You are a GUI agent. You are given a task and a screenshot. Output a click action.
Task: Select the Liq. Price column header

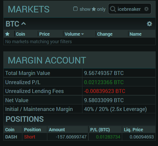click(133, 130)
